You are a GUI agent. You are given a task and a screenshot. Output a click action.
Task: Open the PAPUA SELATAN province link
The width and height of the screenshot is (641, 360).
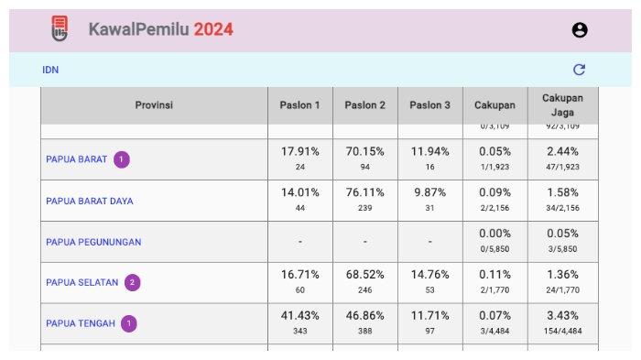click(x=81, y=282)
